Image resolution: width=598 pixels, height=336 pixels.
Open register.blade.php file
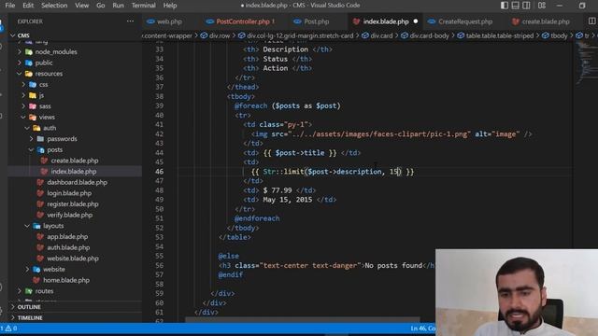73,203
